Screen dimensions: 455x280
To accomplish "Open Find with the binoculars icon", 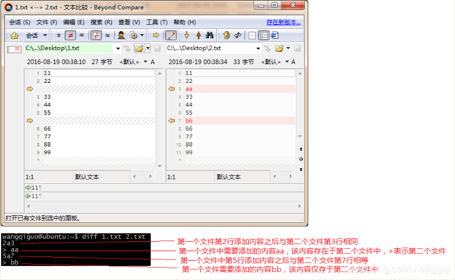I will pos(209,35).
